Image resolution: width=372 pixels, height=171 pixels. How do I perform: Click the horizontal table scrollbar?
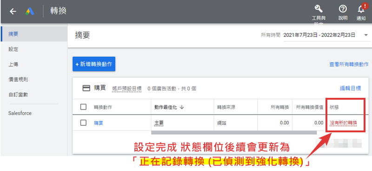pos(234,133)
